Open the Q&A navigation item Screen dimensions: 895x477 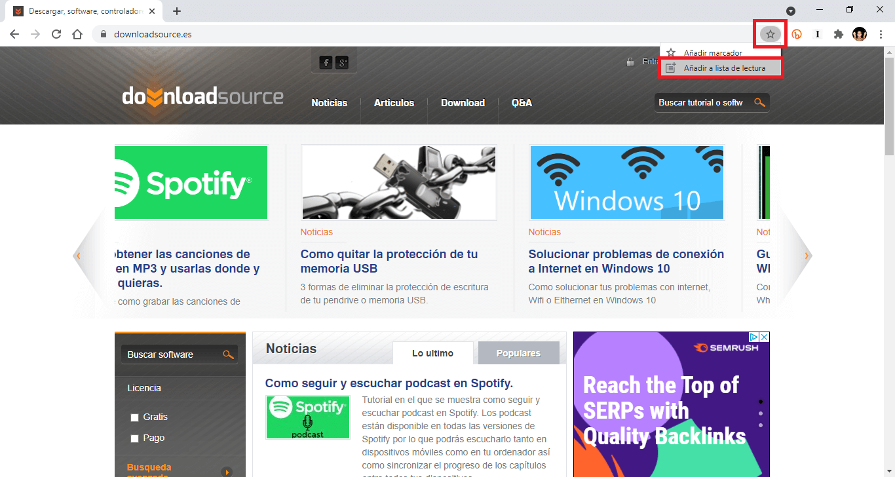click(x=522, y=103)
